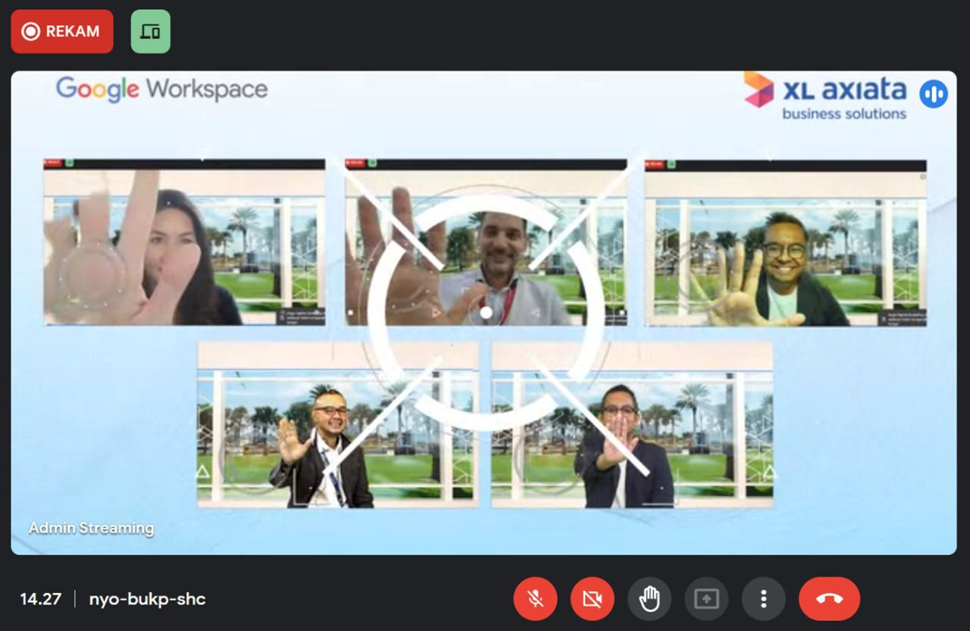The height and width of the screenshot is (631, 970).
Task: Click the white dot in center circle graphic
Action: tap(486, 312)
